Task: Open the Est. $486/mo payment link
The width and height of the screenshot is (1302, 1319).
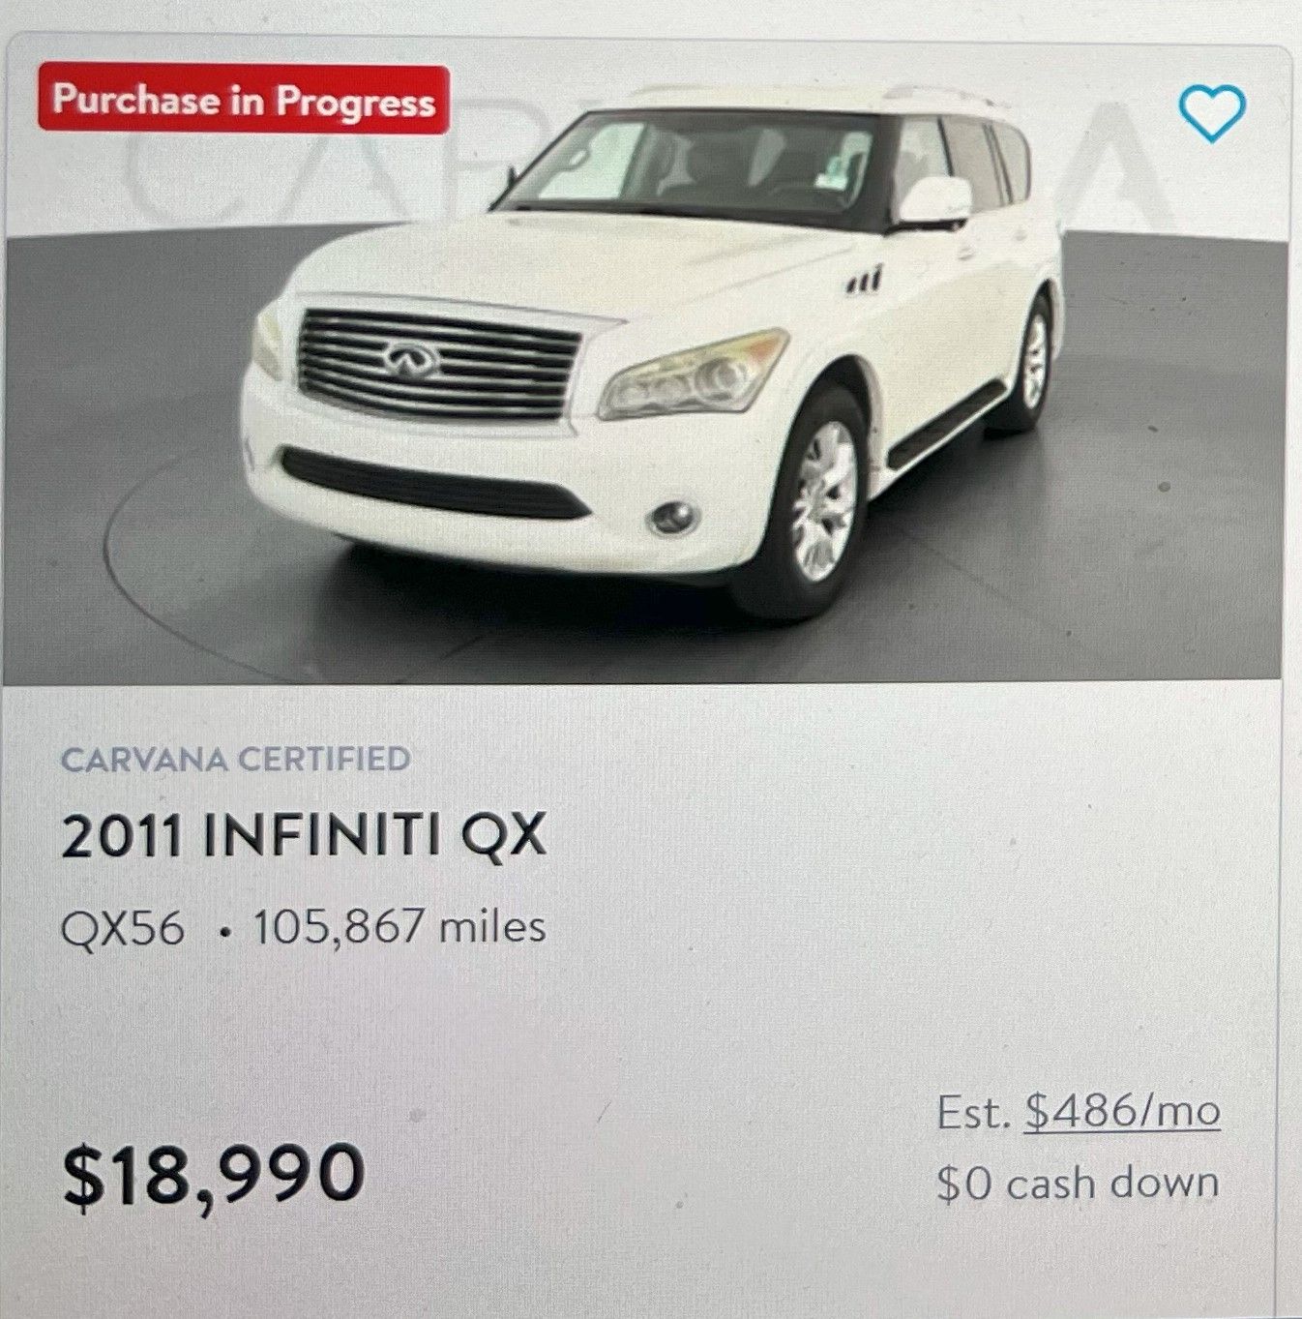Action: pyautogui.click(x=1122, y=1112)
